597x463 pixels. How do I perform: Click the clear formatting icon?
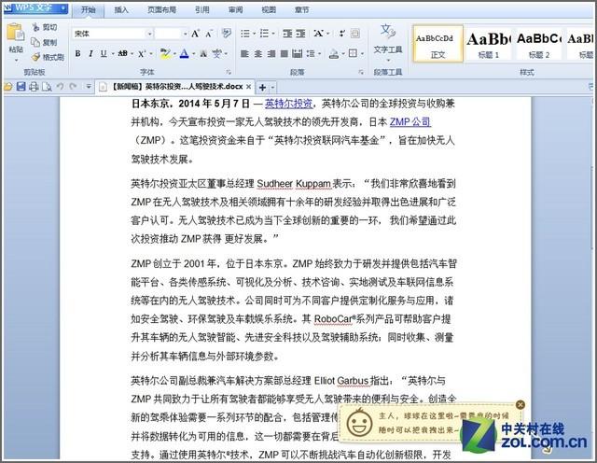(226, 34)
